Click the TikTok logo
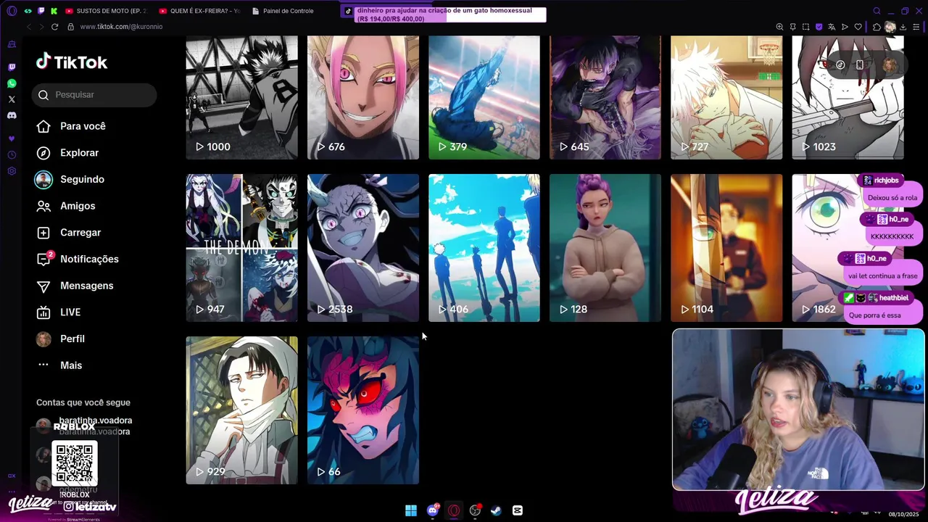This screenshot has width=928, height=522. point(72,62)
